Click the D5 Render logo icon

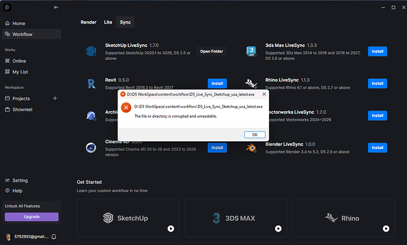7,7
